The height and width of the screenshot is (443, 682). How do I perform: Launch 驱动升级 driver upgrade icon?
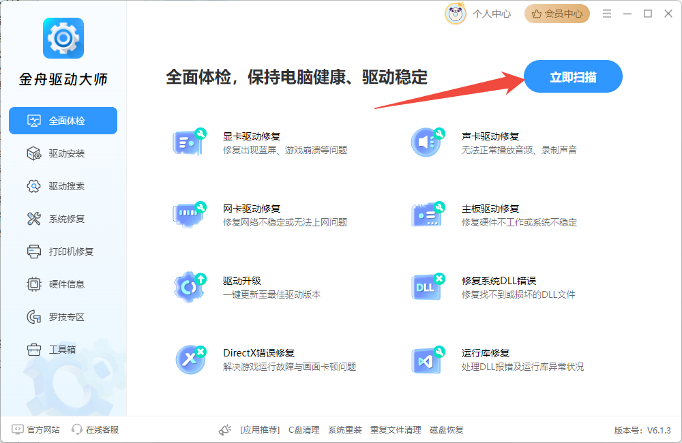tap(189, 286)
